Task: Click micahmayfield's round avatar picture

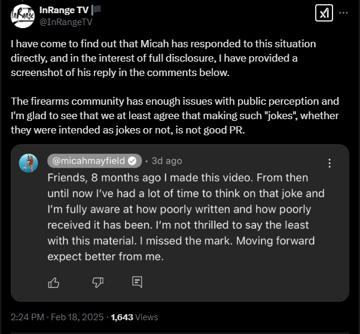Action: pyautogui.click(x=29, y=163)
